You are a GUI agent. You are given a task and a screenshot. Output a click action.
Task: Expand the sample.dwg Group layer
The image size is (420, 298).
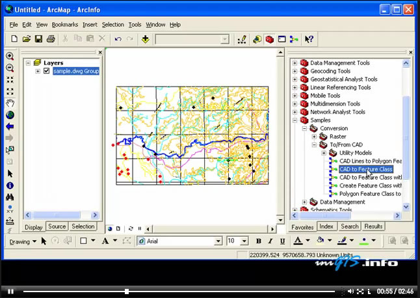[38, 72]
